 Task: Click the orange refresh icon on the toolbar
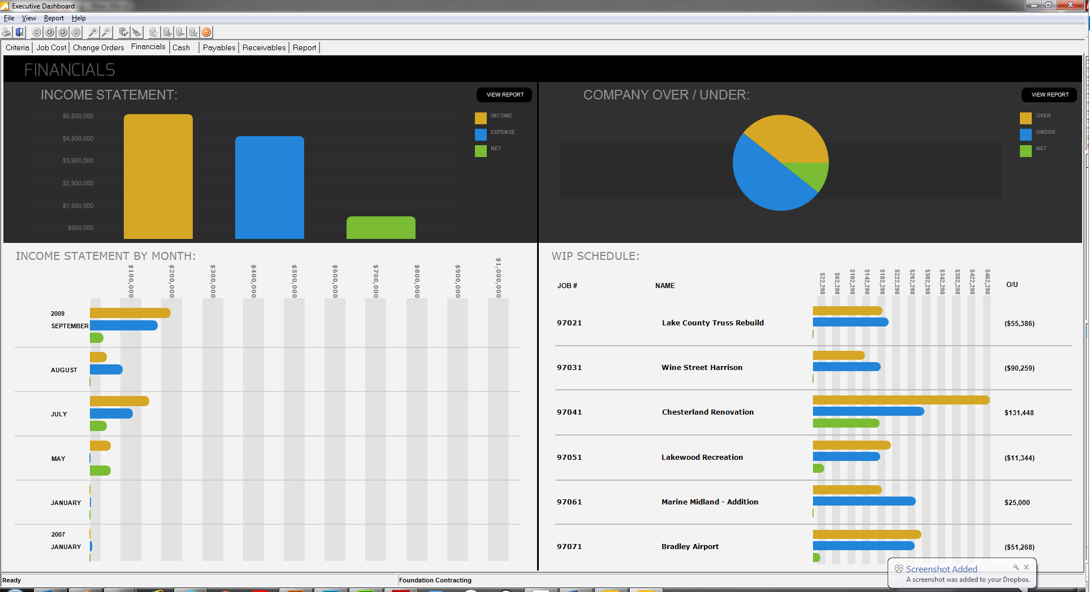tap(206, 32)
